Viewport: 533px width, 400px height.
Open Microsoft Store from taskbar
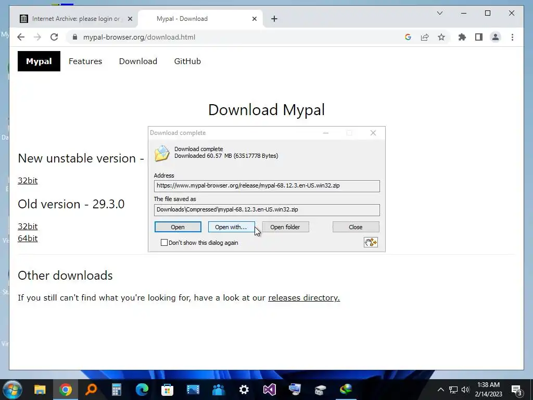[x=167, y=390]
